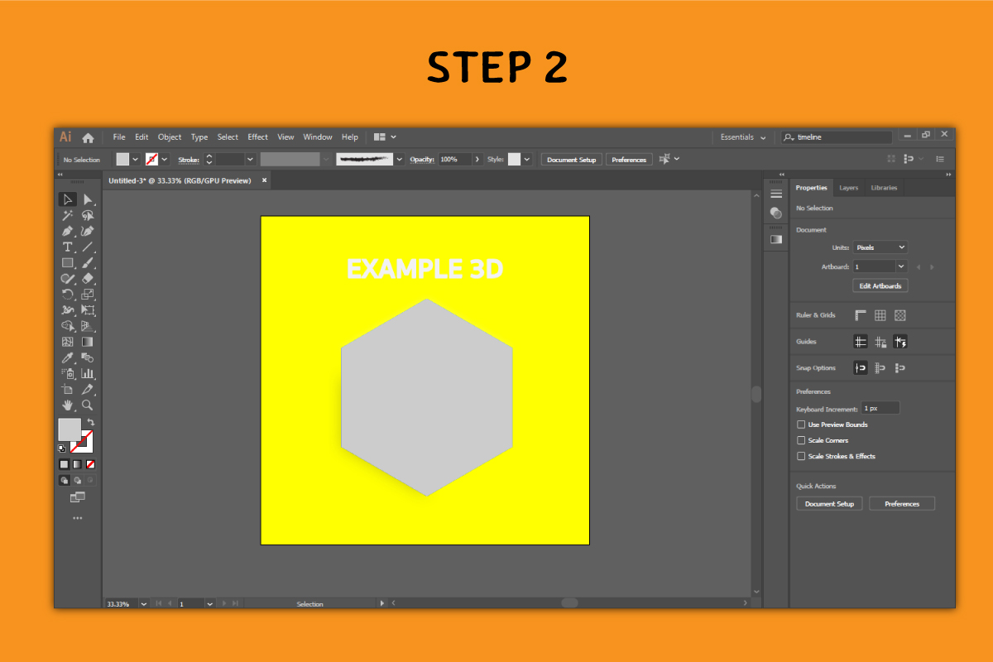
Task: Select the Rectangle tool
Action: click(68, 262)
